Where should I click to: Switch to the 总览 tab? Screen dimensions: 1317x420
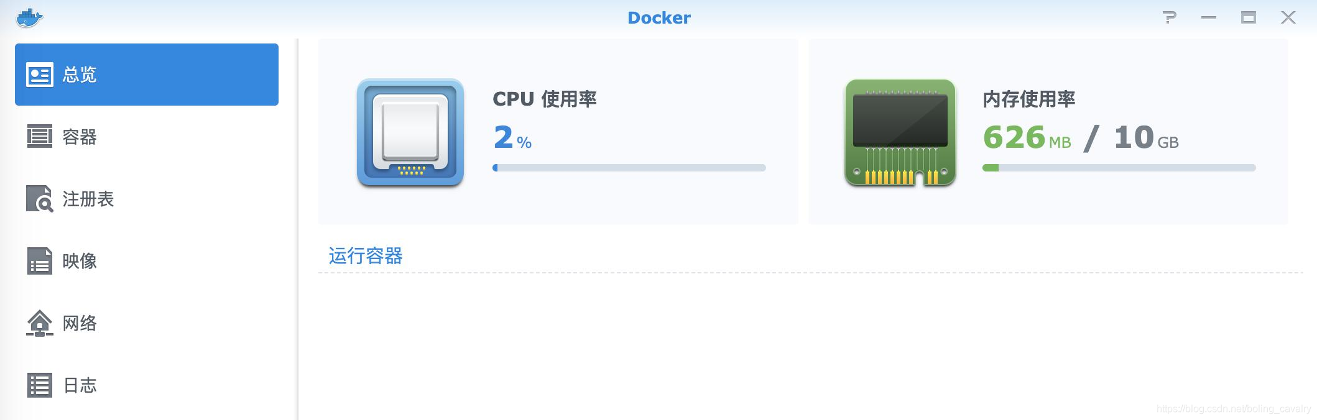[x=80, y=75]
